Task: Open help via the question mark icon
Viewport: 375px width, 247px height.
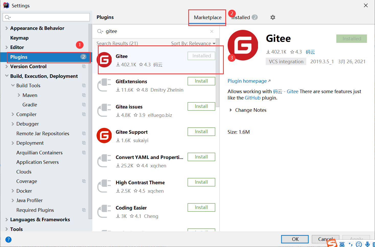Action: pyautogui.click(x=8, y=240)
